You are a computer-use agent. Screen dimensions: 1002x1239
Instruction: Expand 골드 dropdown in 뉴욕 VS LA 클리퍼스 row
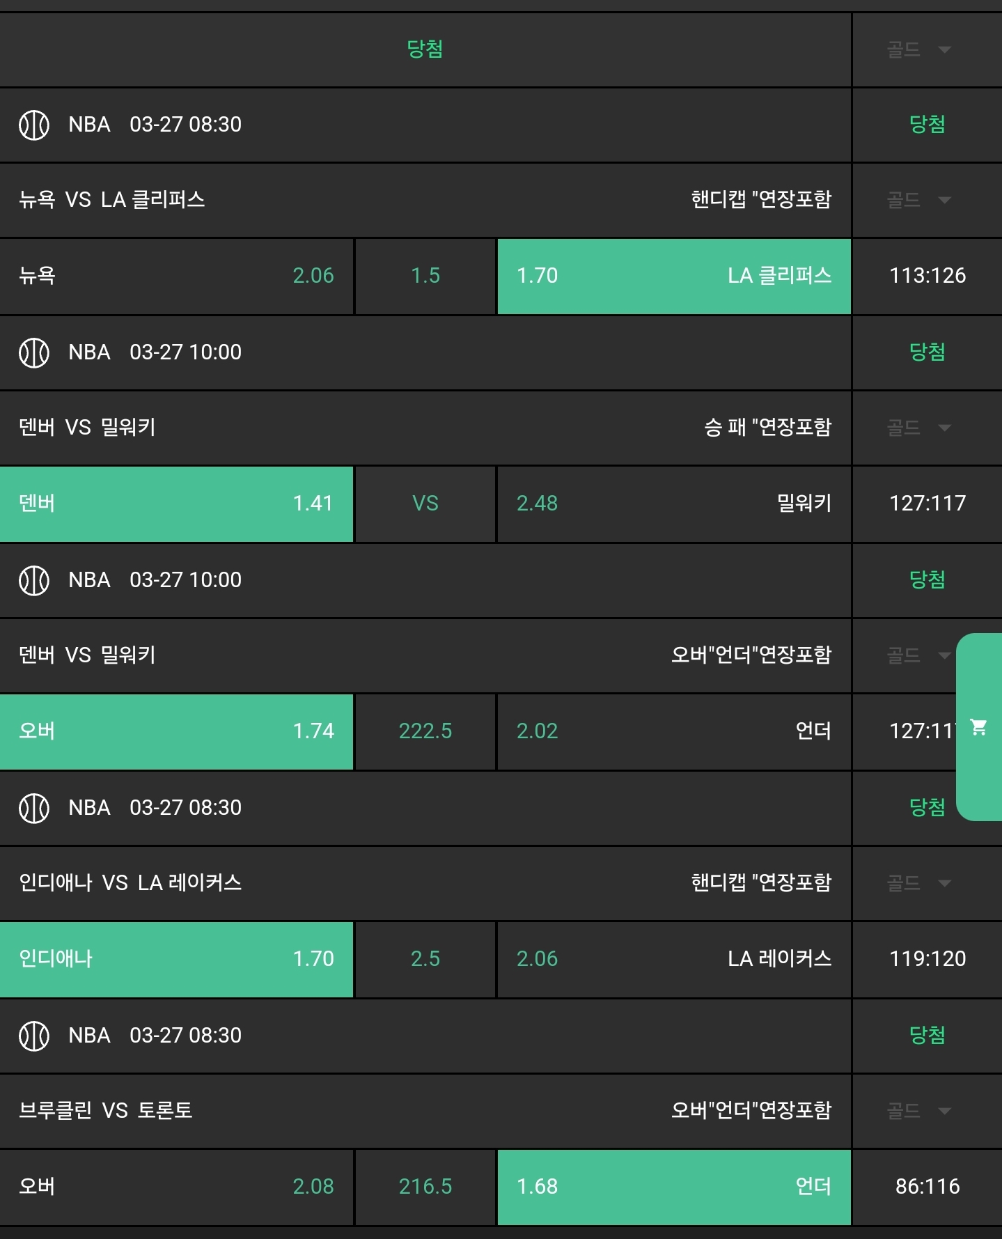pos(919,201)
